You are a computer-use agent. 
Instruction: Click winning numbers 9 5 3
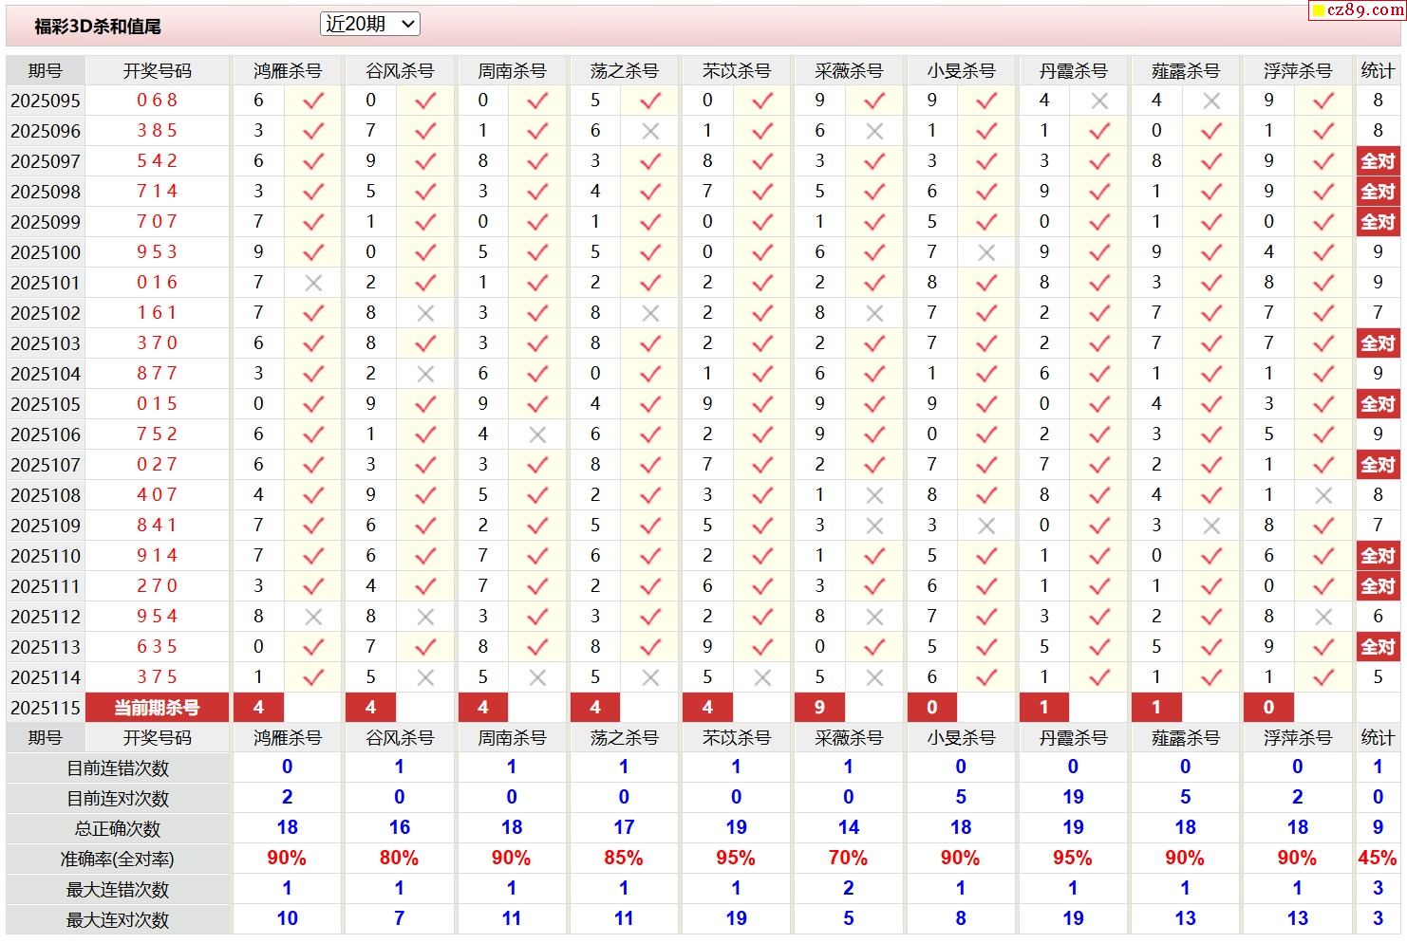tap(157, 252)
